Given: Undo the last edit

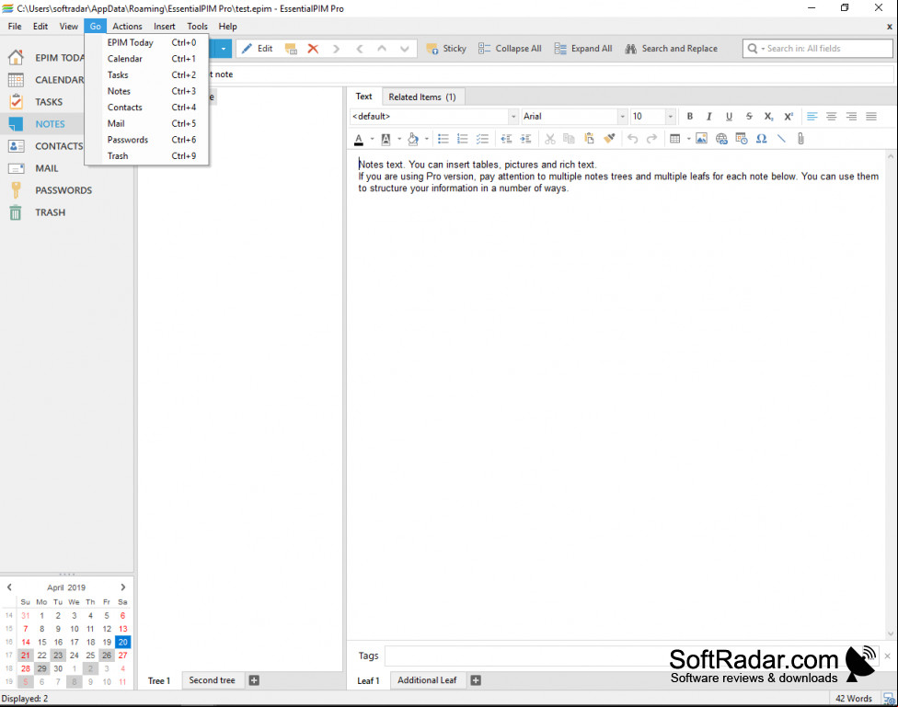Looking at the screenshot, I should (632, 139).
